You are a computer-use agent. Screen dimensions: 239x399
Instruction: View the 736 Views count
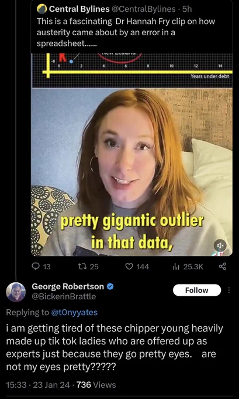[96, 385]
